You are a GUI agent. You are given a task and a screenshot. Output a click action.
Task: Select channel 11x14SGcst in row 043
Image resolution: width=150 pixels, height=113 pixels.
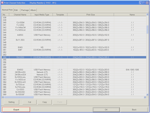coord(20,30)
